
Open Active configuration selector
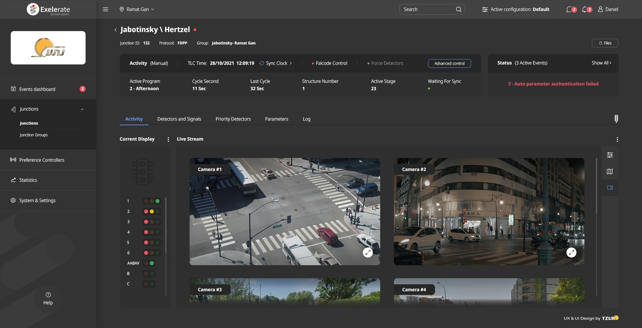[x=516, y=9]
